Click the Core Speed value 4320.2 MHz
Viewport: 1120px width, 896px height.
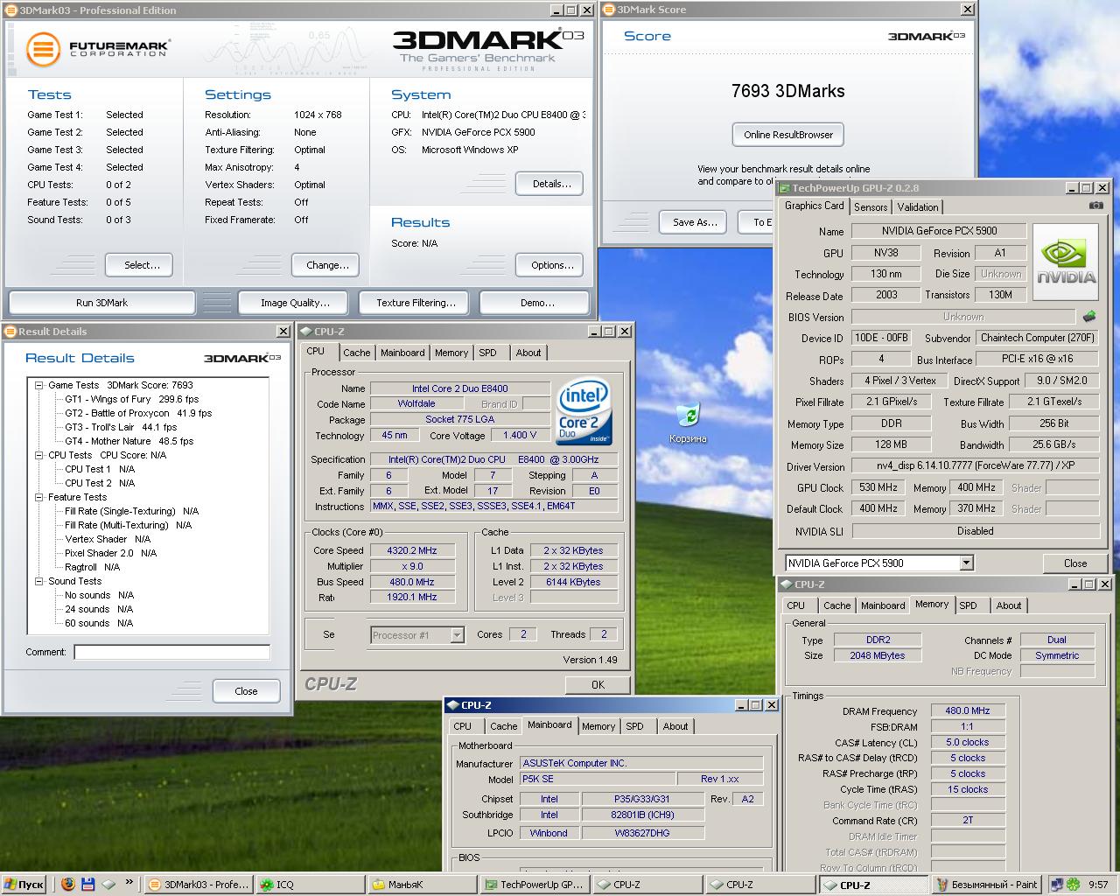click(x=412, y=550)
